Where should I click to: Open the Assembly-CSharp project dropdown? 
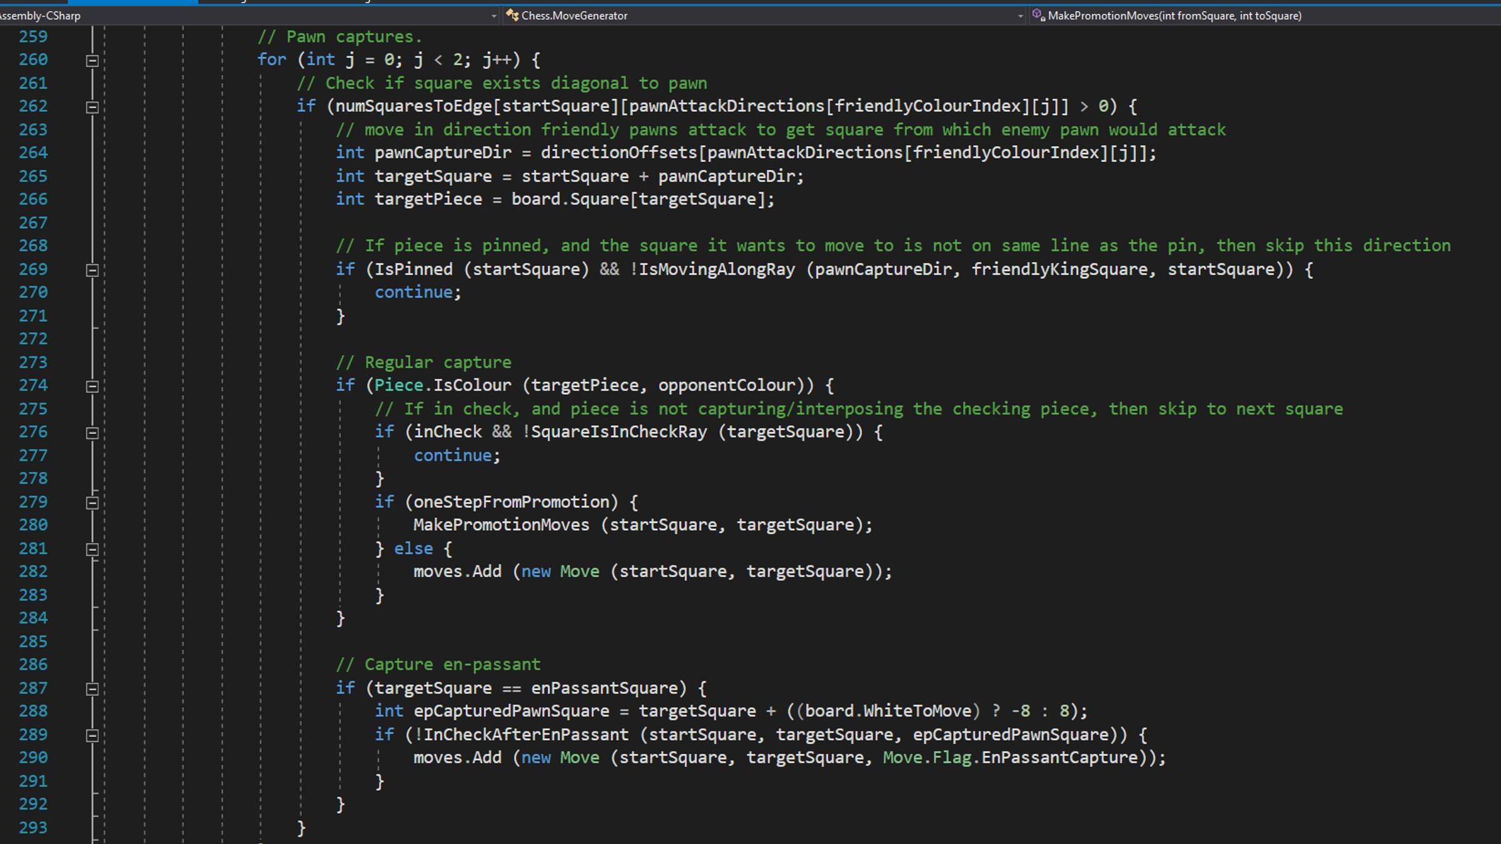(x=493, y=16)
